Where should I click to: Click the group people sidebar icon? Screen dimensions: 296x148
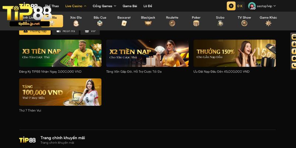pos(294,44)
